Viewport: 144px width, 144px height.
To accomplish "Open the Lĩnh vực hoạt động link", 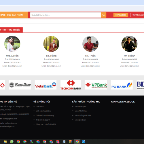I will tap(43, 111).
